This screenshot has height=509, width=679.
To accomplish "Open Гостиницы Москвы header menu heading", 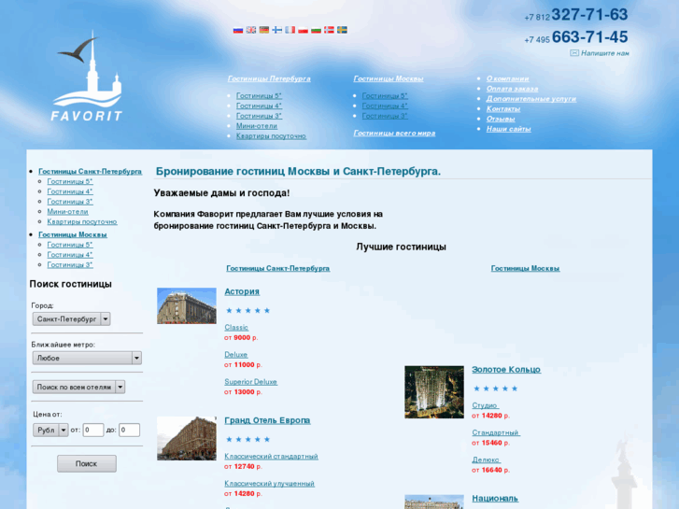I will pyautogui.click(x=388, y=78).
